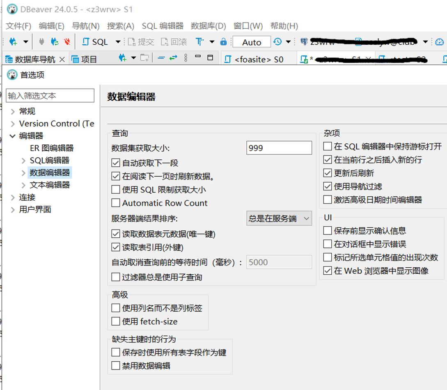The height and width of the screenshot is (390, 447).
Task: Click the 项目 tab window icon
Action: [x=75, y=59]
